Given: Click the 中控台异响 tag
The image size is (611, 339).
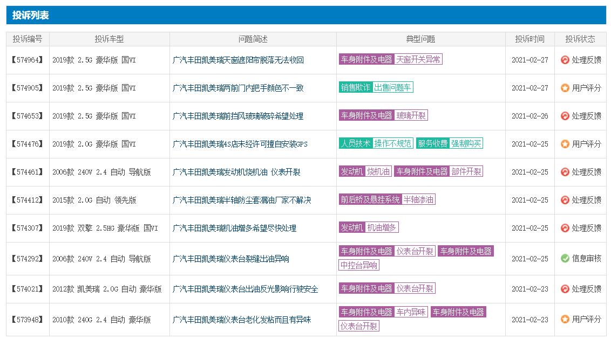Looking at the screenshot, I should 359,266.
